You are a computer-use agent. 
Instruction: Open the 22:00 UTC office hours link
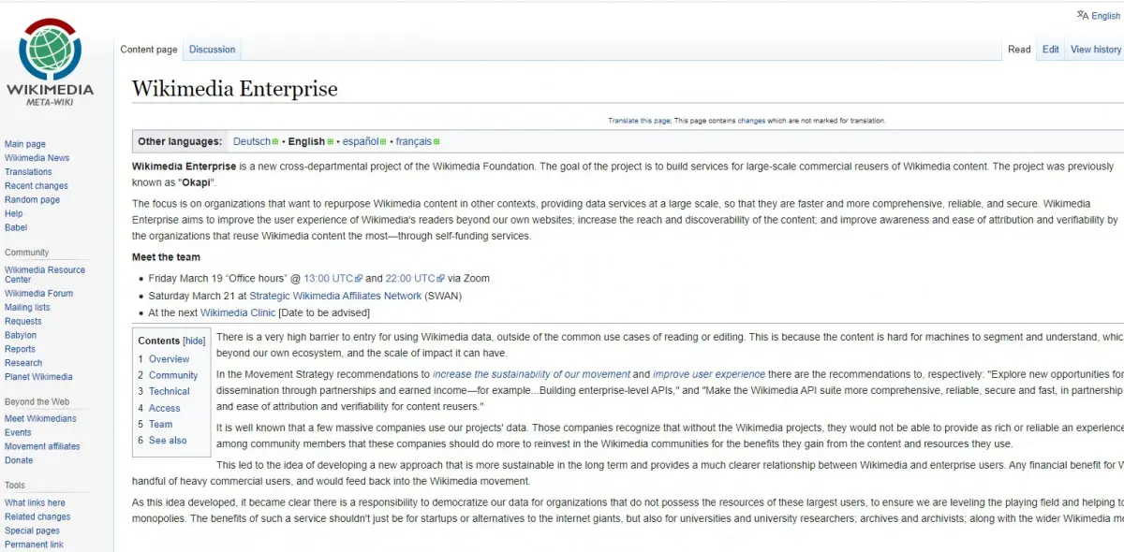pos(410,278)
